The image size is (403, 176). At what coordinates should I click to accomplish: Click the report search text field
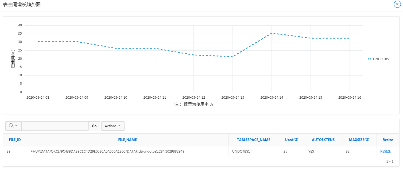(x=55, y=126)
